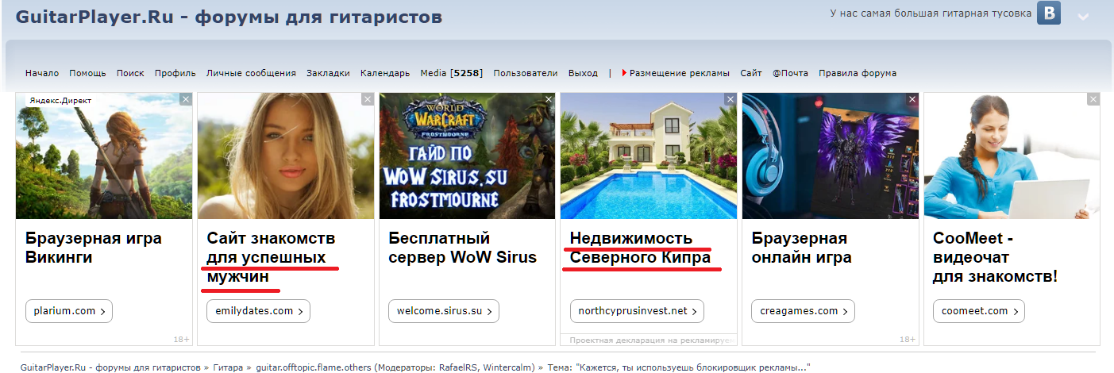
Task: Open the topic title breadcrumb link
Action: (692, 367)
